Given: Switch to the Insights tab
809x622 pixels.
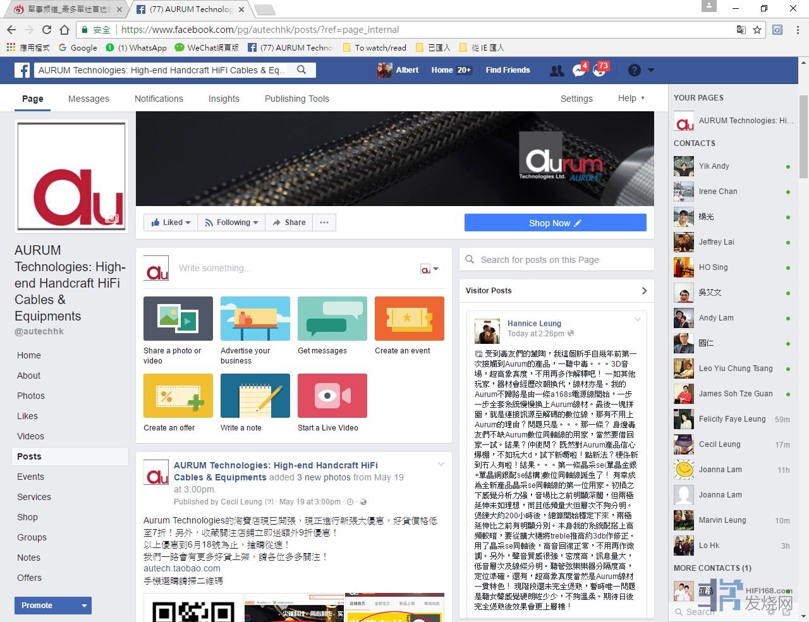Looking at the screenshot, I should pyautogui.click(x=224, y=99).
